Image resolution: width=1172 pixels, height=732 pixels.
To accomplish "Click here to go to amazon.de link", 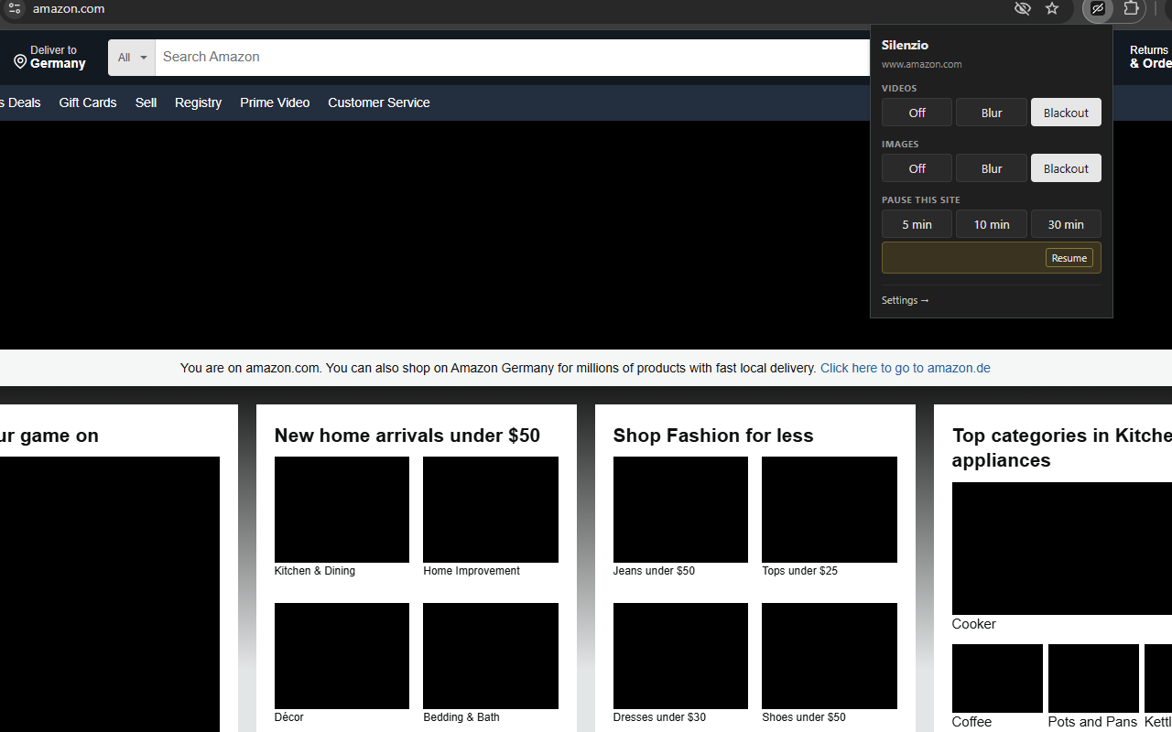I will pyautogui.click(x=905, y=368).
